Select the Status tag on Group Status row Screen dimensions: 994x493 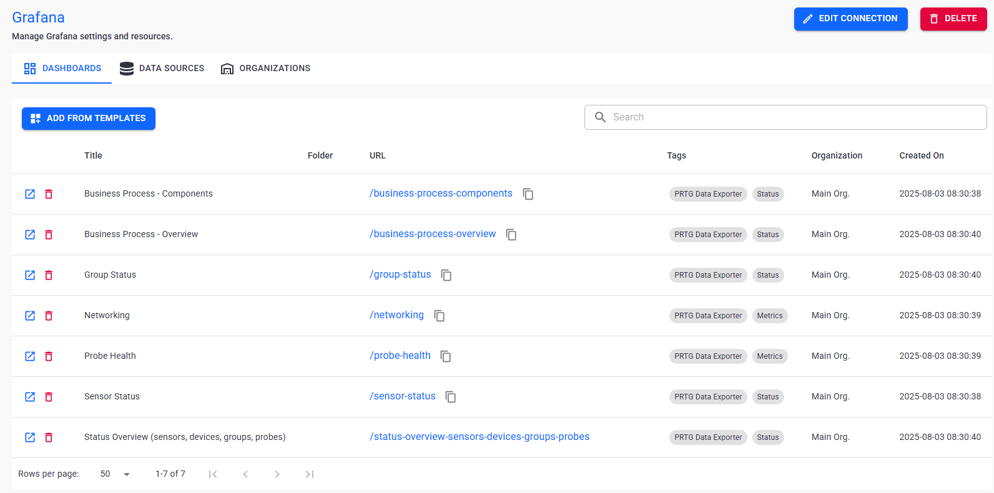pos(768,275)
